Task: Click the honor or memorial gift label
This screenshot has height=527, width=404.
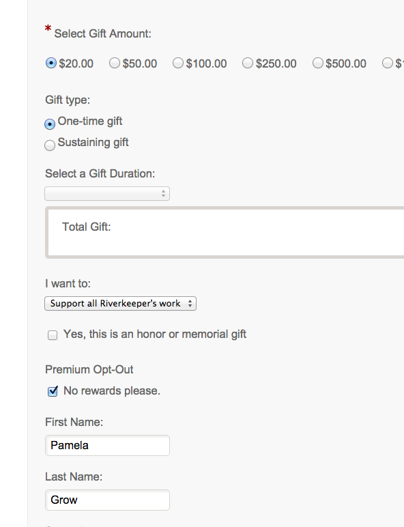Action: 155,334
